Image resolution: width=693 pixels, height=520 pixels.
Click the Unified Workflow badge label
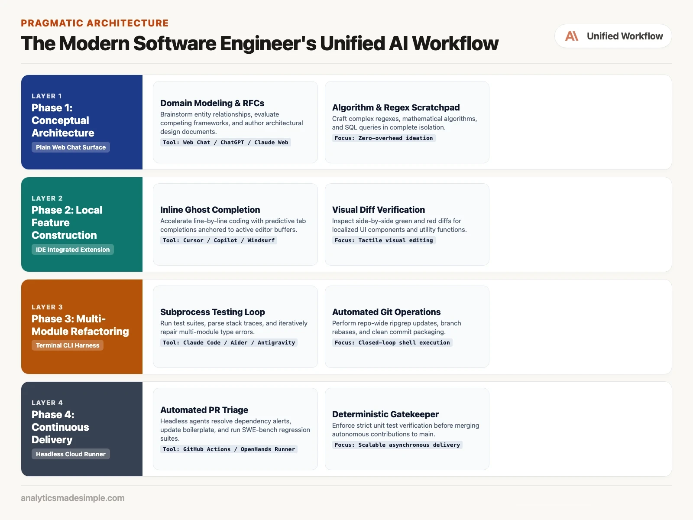pyautogui.click(x=625, y=36)
